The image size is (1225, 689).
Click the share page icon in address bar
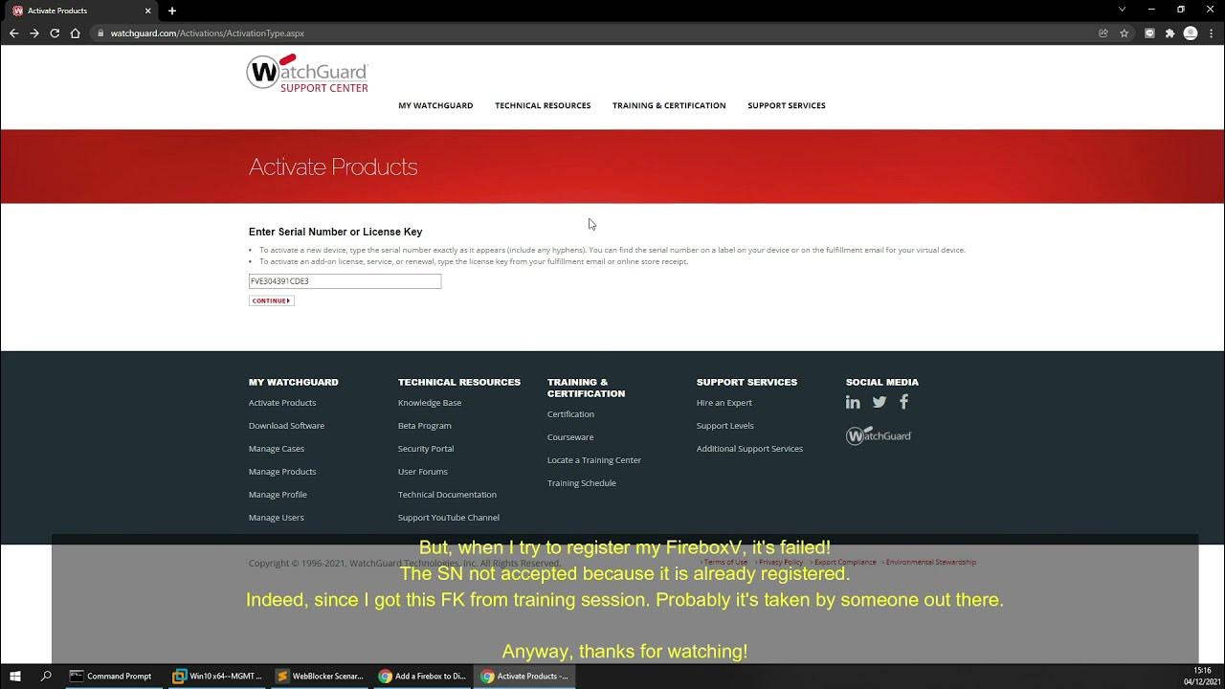[1103, 33]
